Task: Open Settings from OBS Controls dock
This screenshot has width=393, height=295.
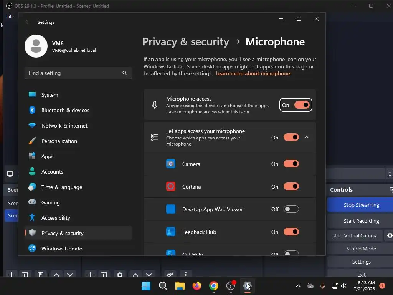Action: (361, 262)
